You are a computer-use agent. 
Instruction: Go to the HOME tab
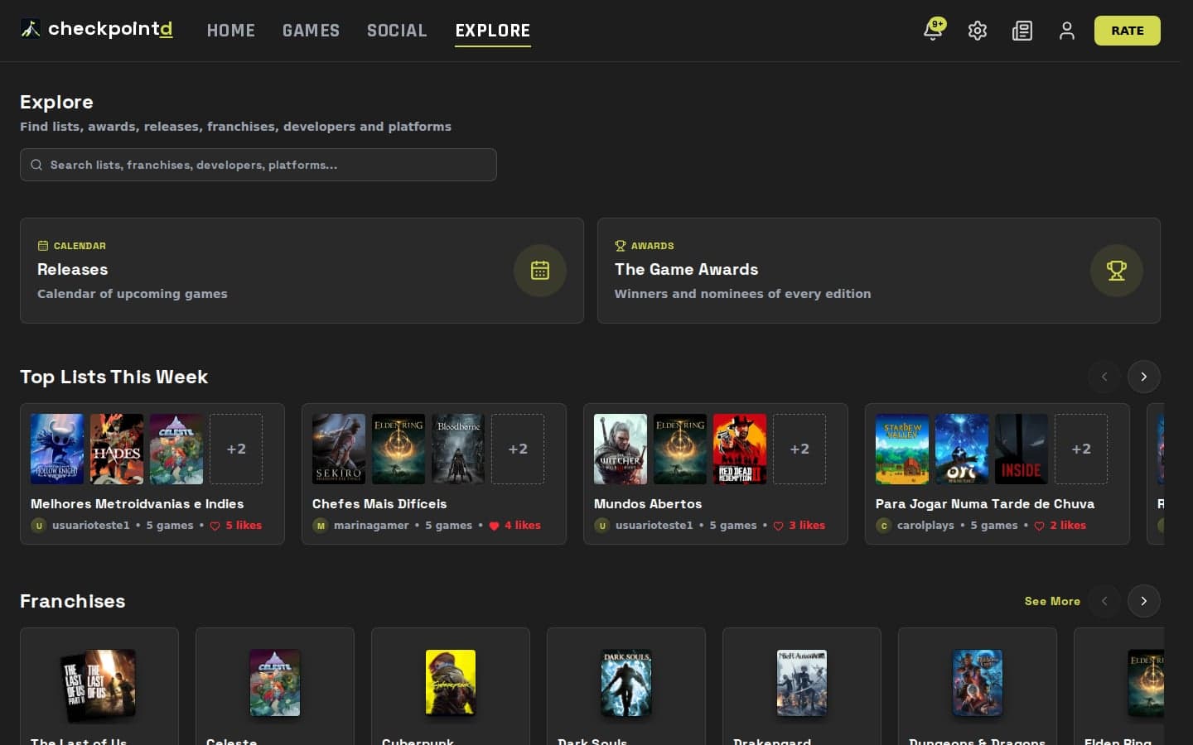point(231,31)
